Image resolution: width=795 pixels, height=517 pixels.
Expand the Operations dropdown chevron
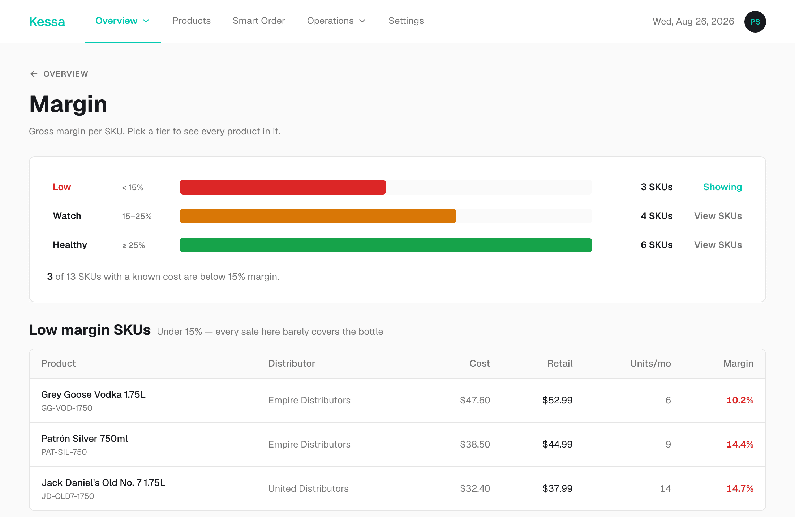362,21
